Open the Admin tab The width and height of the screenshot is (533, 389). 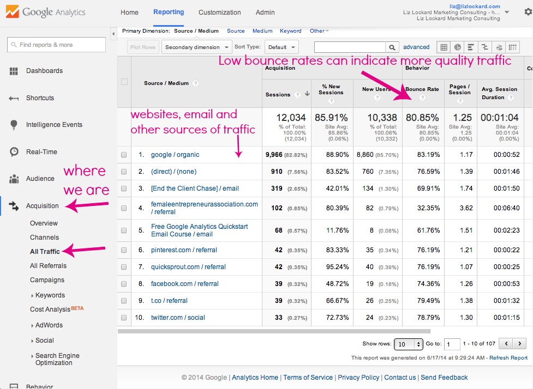265,13
